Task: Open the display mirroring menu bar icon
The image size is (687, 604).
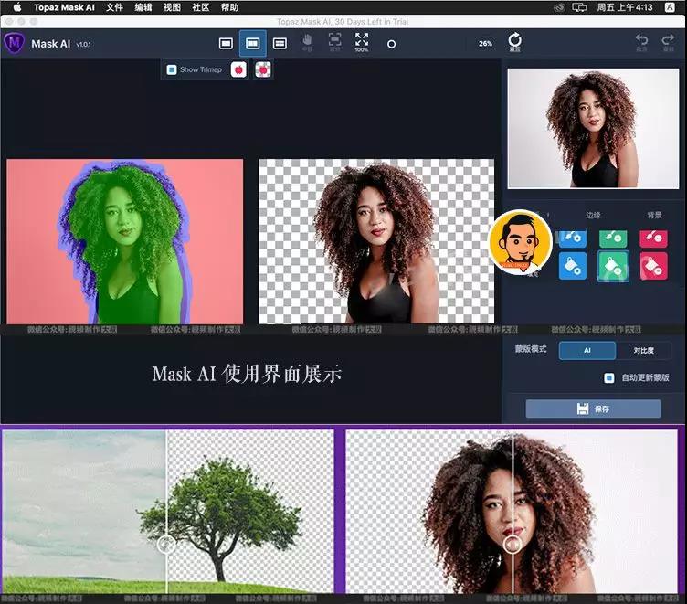Action: click(x=579, y=7)
